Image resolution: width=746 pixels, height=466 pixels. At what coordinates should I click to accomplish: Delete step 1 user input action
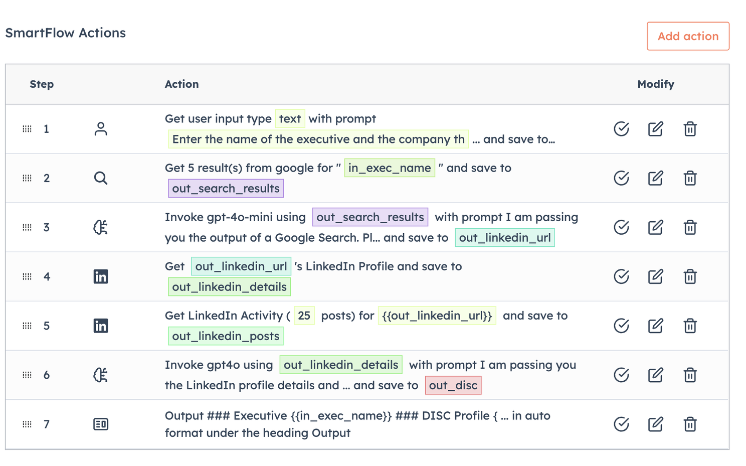click(x=690, y=129)
